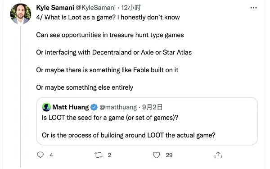Click the line 'Or is the process of building'

[x=128, y=135]
